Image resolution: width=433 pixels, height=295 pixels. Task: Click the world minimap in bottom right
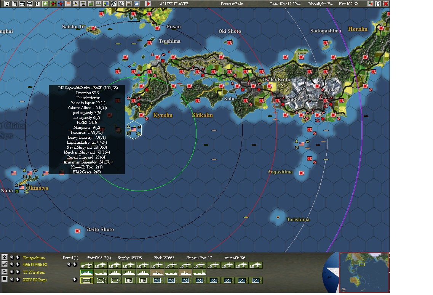click(x=364, y=272)
